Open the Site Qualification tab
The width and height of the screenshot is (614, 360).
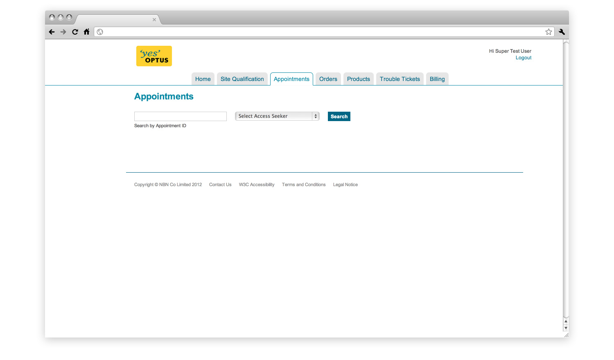(242, 79)
